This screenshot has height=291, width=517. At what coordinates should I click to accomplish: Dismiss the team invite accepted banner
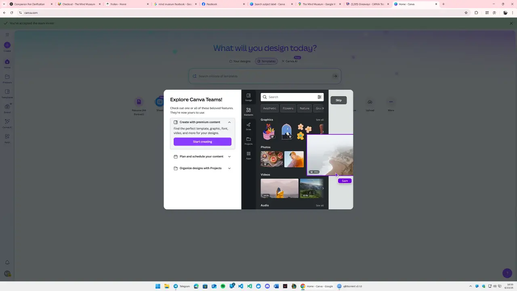point(511,23)
